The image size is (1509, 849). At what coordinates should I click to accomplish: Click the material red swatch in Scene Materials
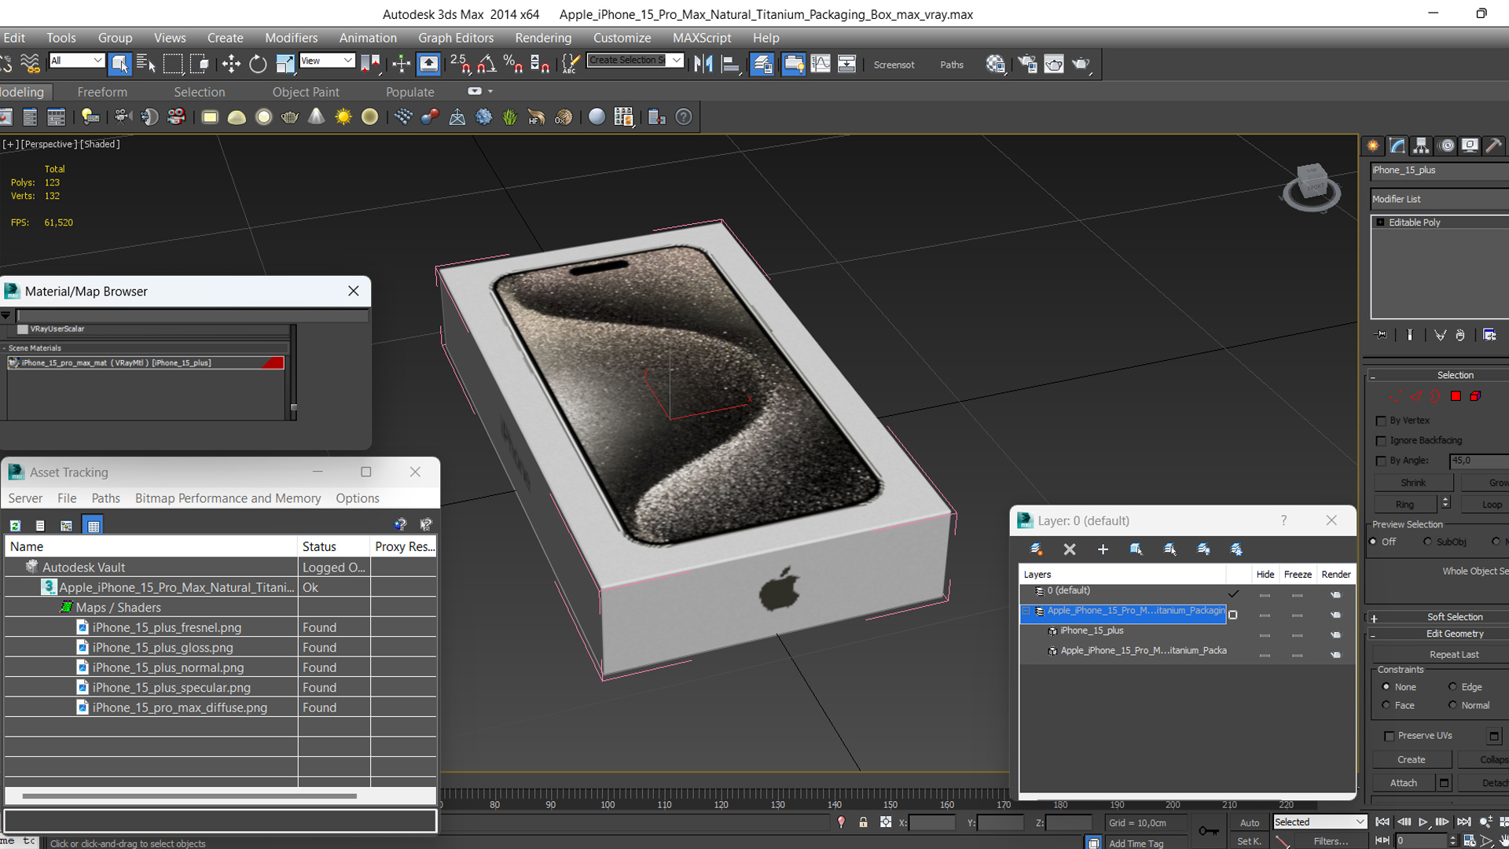click(273, 363)
